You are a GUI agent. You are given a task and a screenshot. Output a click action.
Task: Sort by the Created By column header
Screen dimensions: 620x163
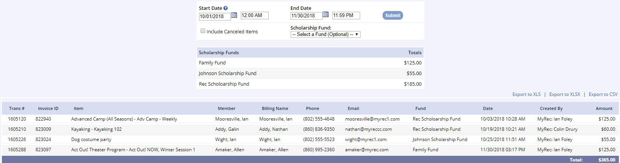(x=551, y=108)
